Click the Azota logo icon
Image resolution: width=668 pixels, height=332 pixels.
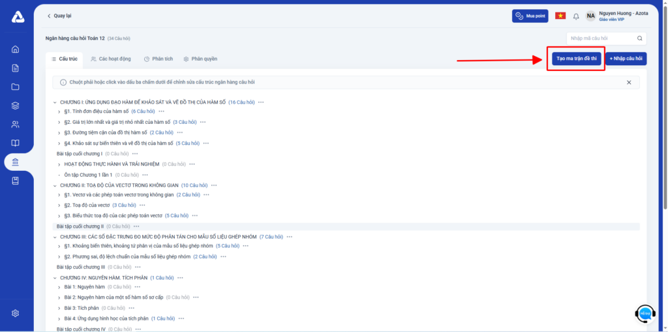(18, 17)
